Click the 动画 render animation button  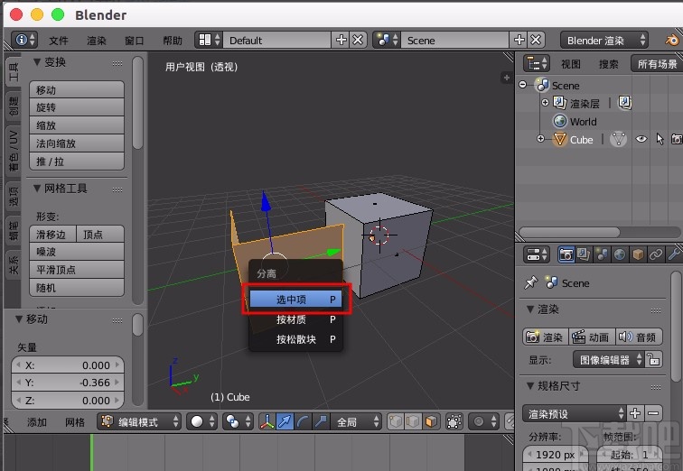[x=590, y=337]
